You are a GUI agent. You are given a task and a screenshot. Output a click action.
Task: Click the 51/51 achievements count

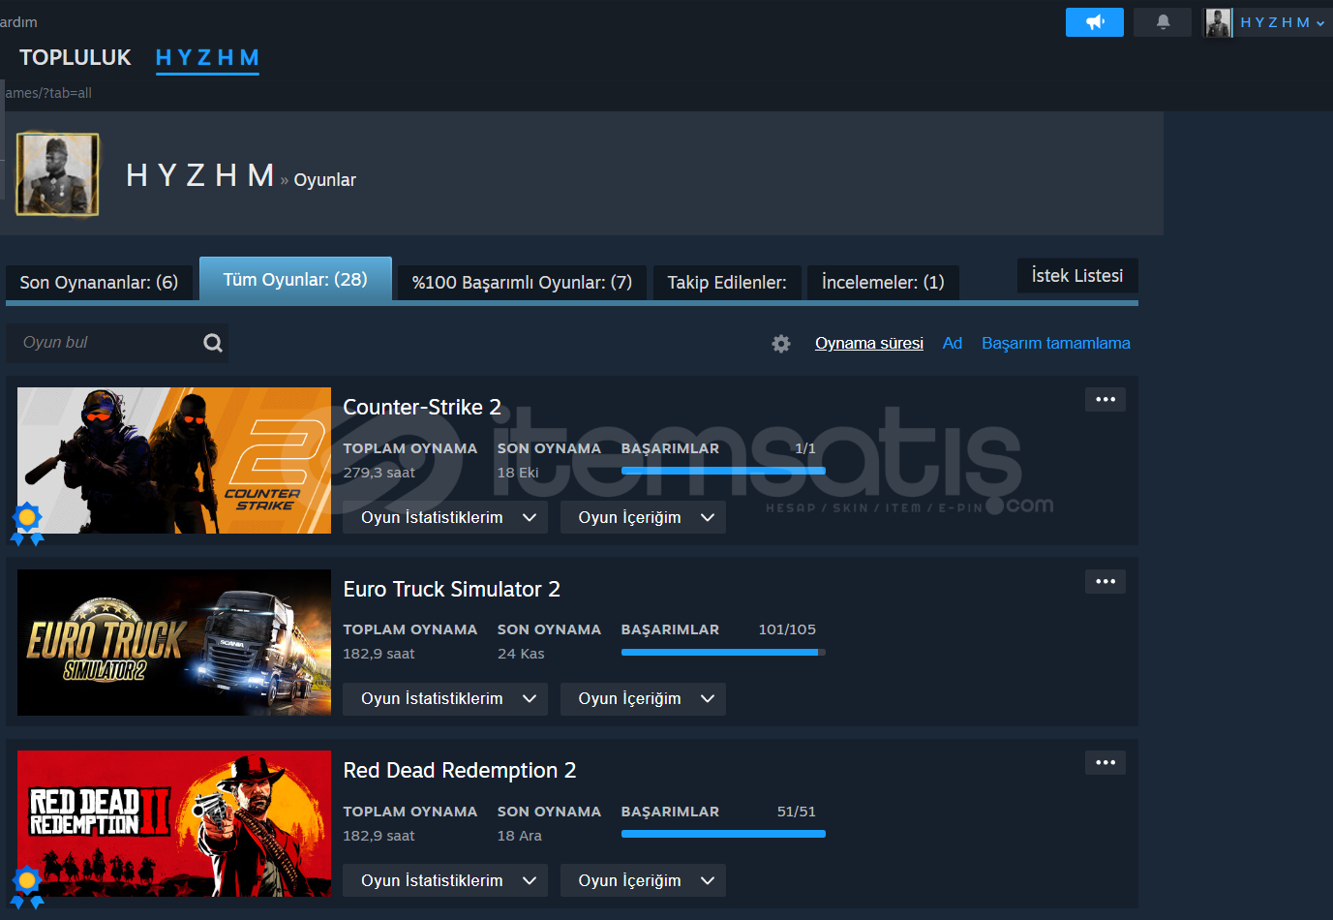point(797,812)
